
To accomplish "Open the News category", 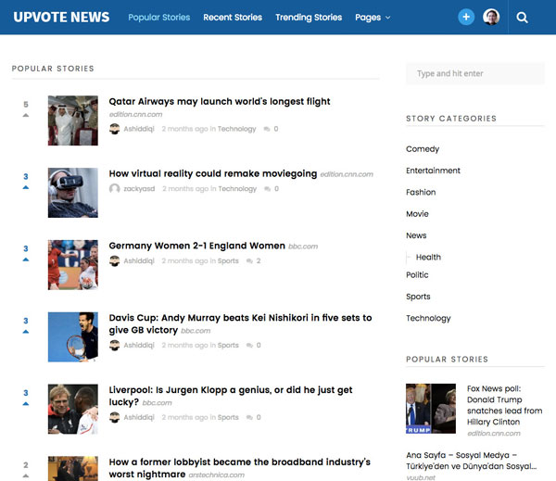I will point(416,235).
